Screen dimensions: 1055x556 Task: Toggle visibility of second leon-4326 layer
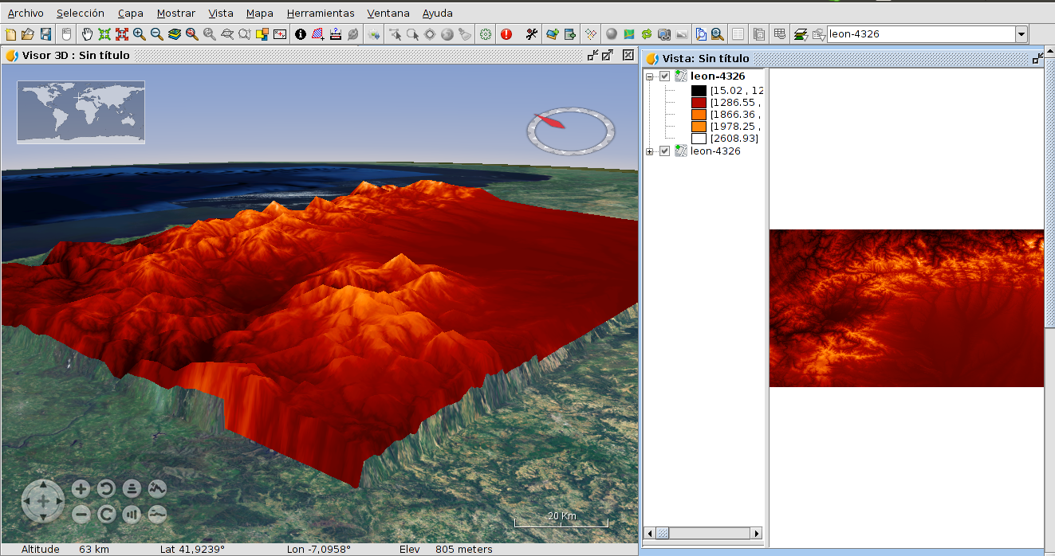tap(664, 151)
